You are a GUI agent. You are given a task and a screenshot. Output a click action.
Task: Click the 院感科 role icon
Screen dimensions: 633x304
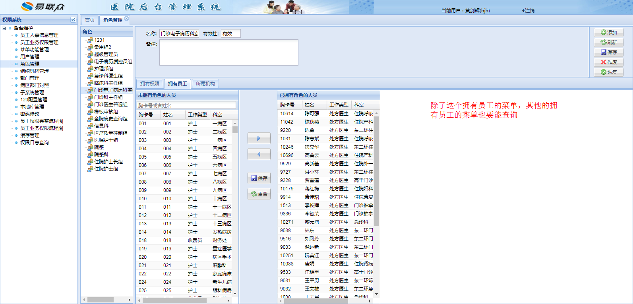(x=90, y=155)
